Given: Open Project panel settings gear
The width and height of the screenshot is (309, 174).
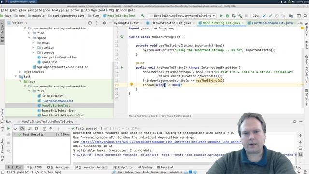Looking at the screenshot, I should [x=104, y=23].
